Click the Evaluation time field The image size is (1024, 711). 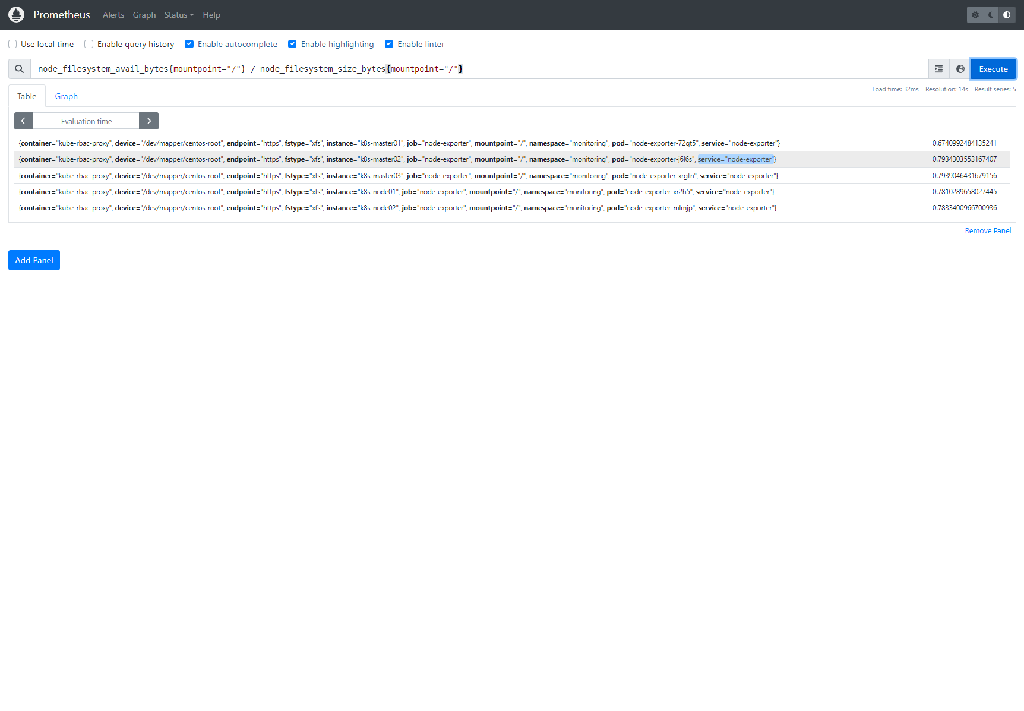(x=86, y=121)
